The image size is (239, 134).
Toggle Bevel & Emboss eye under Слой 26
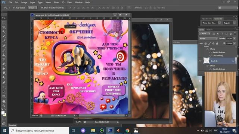coord(211,69)
